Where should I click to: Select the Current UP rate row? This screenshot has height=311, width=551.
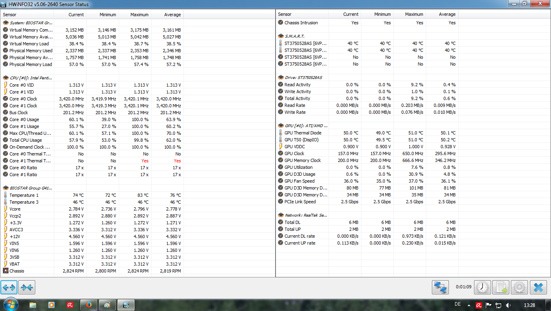[x=367, y=243]
